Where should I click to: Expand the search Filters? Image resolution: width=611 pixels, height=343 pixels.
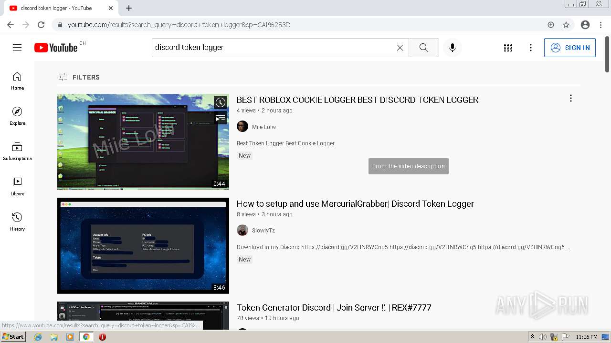click(79, 77)
